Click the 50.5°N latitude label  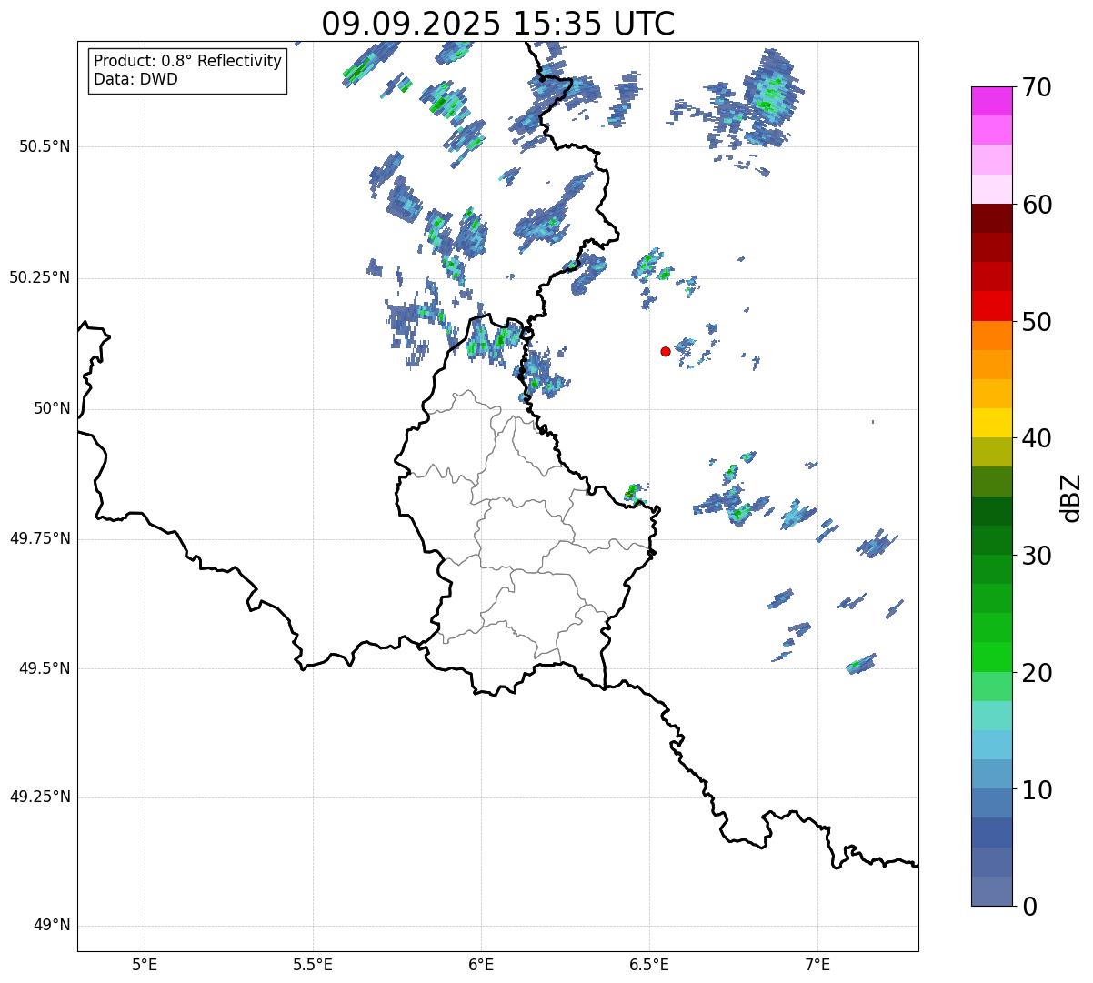(45, 146)
